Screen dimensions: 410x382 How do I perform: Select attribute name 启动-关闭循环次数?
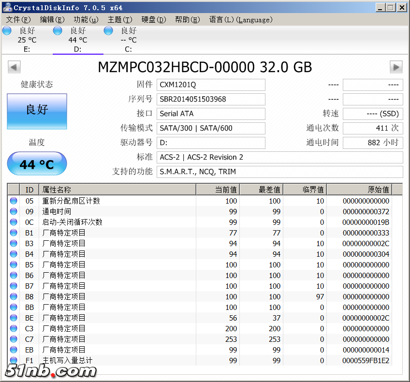[72, 222]
